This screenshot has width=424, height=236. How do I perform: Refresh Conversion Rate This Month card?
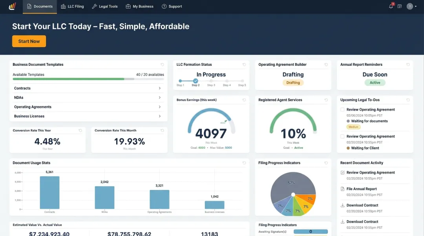point(162,130)
